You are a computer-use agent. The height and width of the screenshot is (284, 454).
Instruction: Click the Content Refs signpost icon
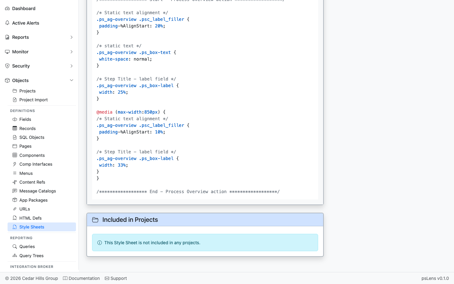click(x=15, y=182)
